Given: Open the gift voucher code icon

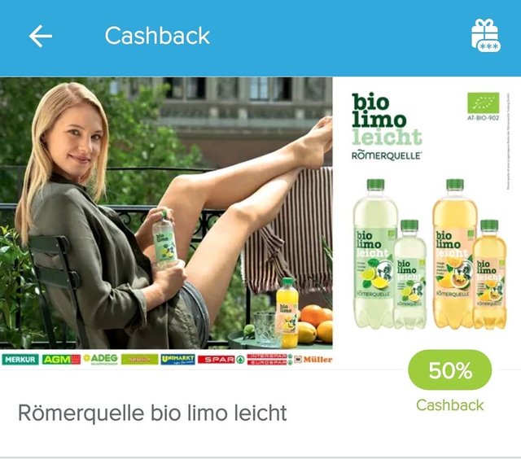Looking at the screenshot, I should pyautogui.click(x=485, y=36).
